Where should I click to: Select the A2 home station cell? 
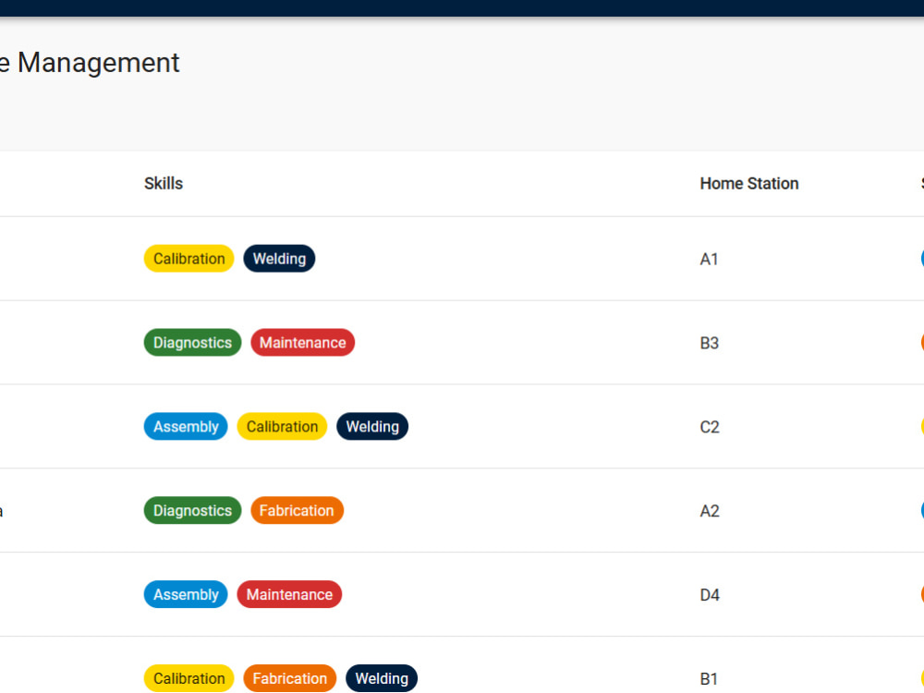(x=710, y=511)
